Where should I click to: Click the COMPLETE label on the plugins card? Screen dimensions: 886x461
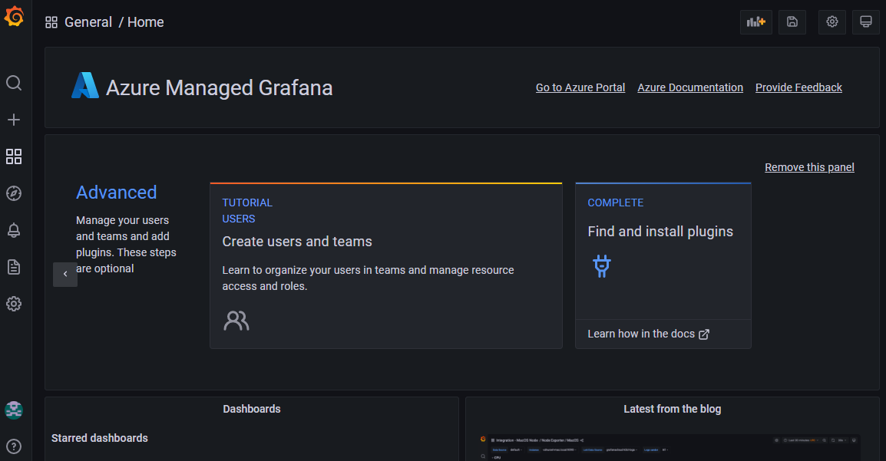pyautogui.click(x=615, y=203)
